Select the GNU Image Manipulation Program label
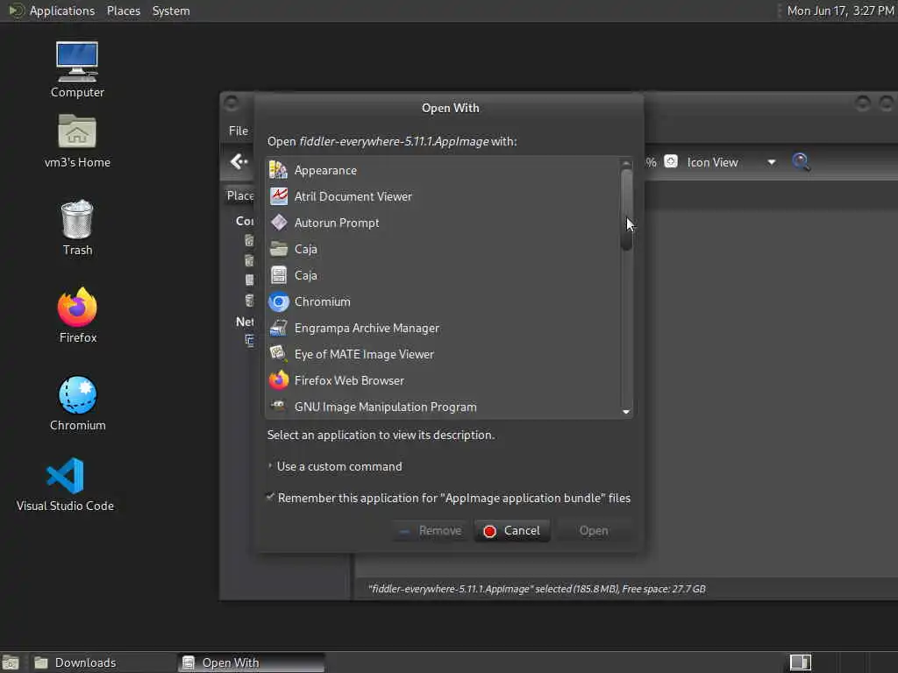898x673 pixels. (x=386, y=407)
